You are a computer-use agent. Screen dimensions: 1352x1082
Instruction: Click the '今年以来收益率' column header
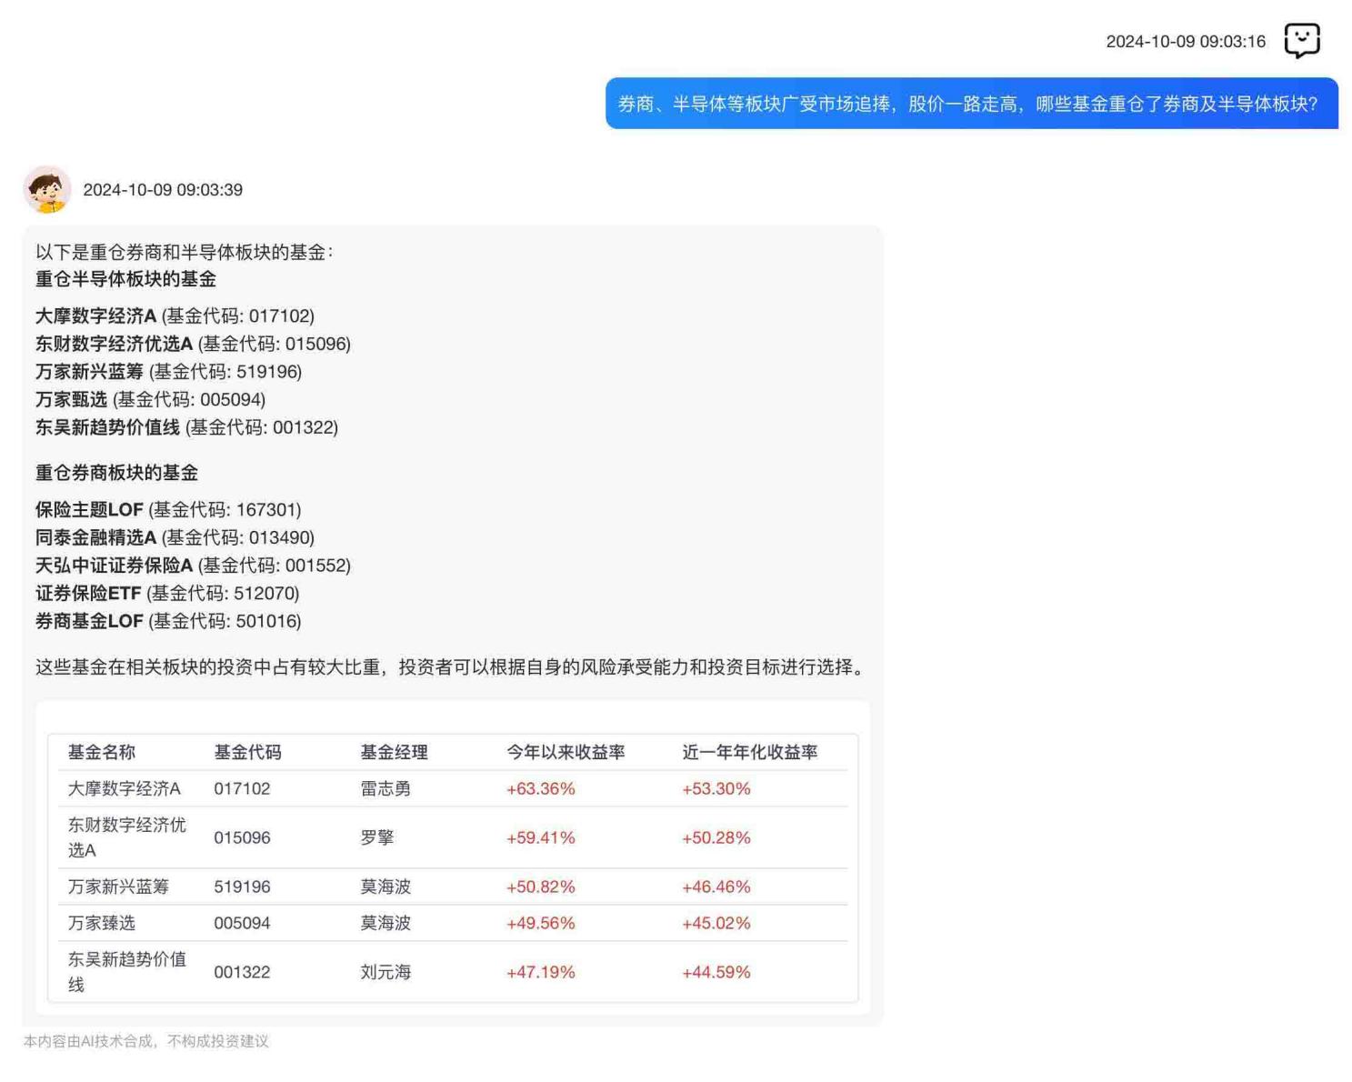[x=566, y=753]
